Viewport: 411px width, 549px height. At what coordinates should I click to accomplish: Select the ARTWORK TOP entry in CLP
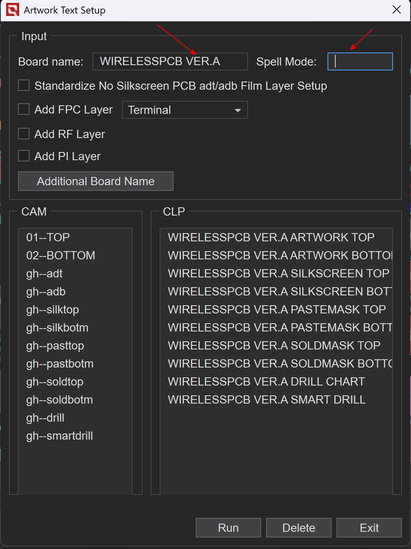271,237
